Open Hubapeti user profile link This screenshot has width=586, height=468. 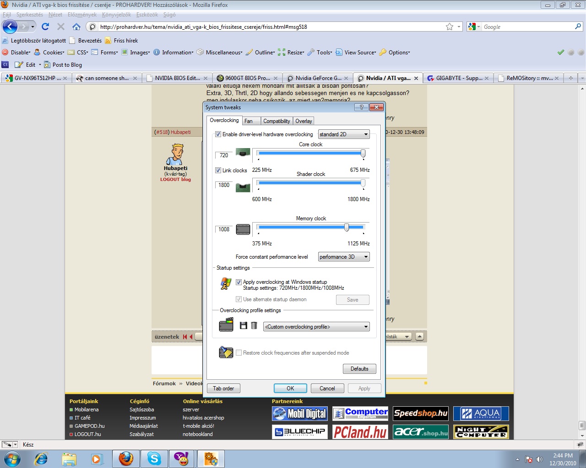pos(180,132)
